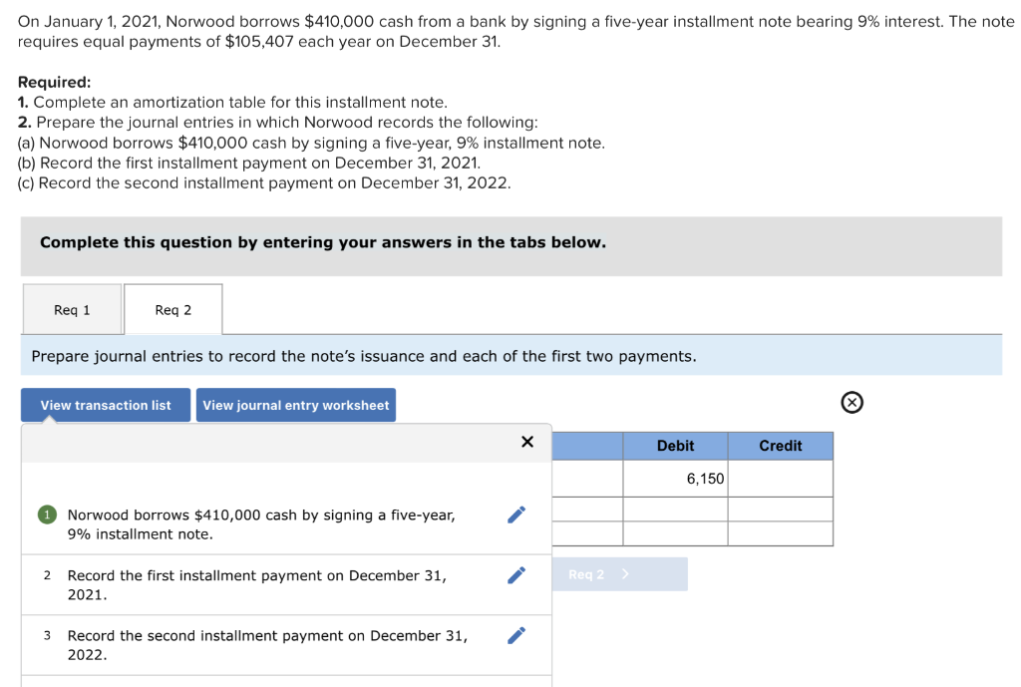Click the number 2 transaction marker
1021x687 pixels.
[x=47, y=575]
